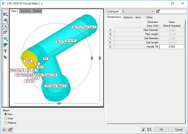The height and width of the screenshot is (134, 188).
Task: Toggle the 'A' text annotation tool
Action: pos(5,26)
